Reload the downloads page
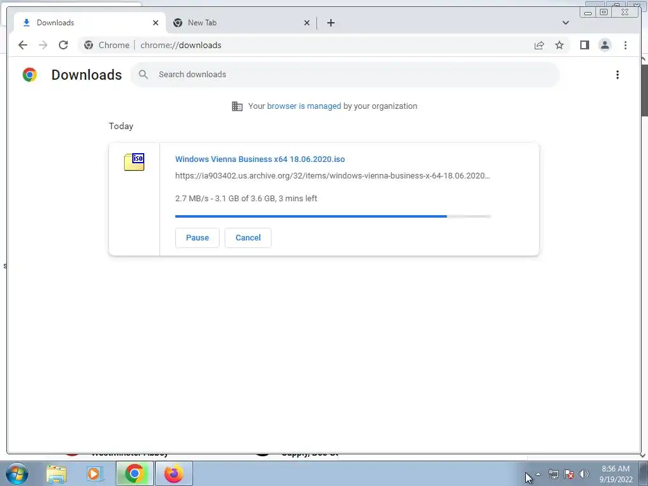Image resolution: width=648 pixels, height=486 pixels. click(63, 45)
